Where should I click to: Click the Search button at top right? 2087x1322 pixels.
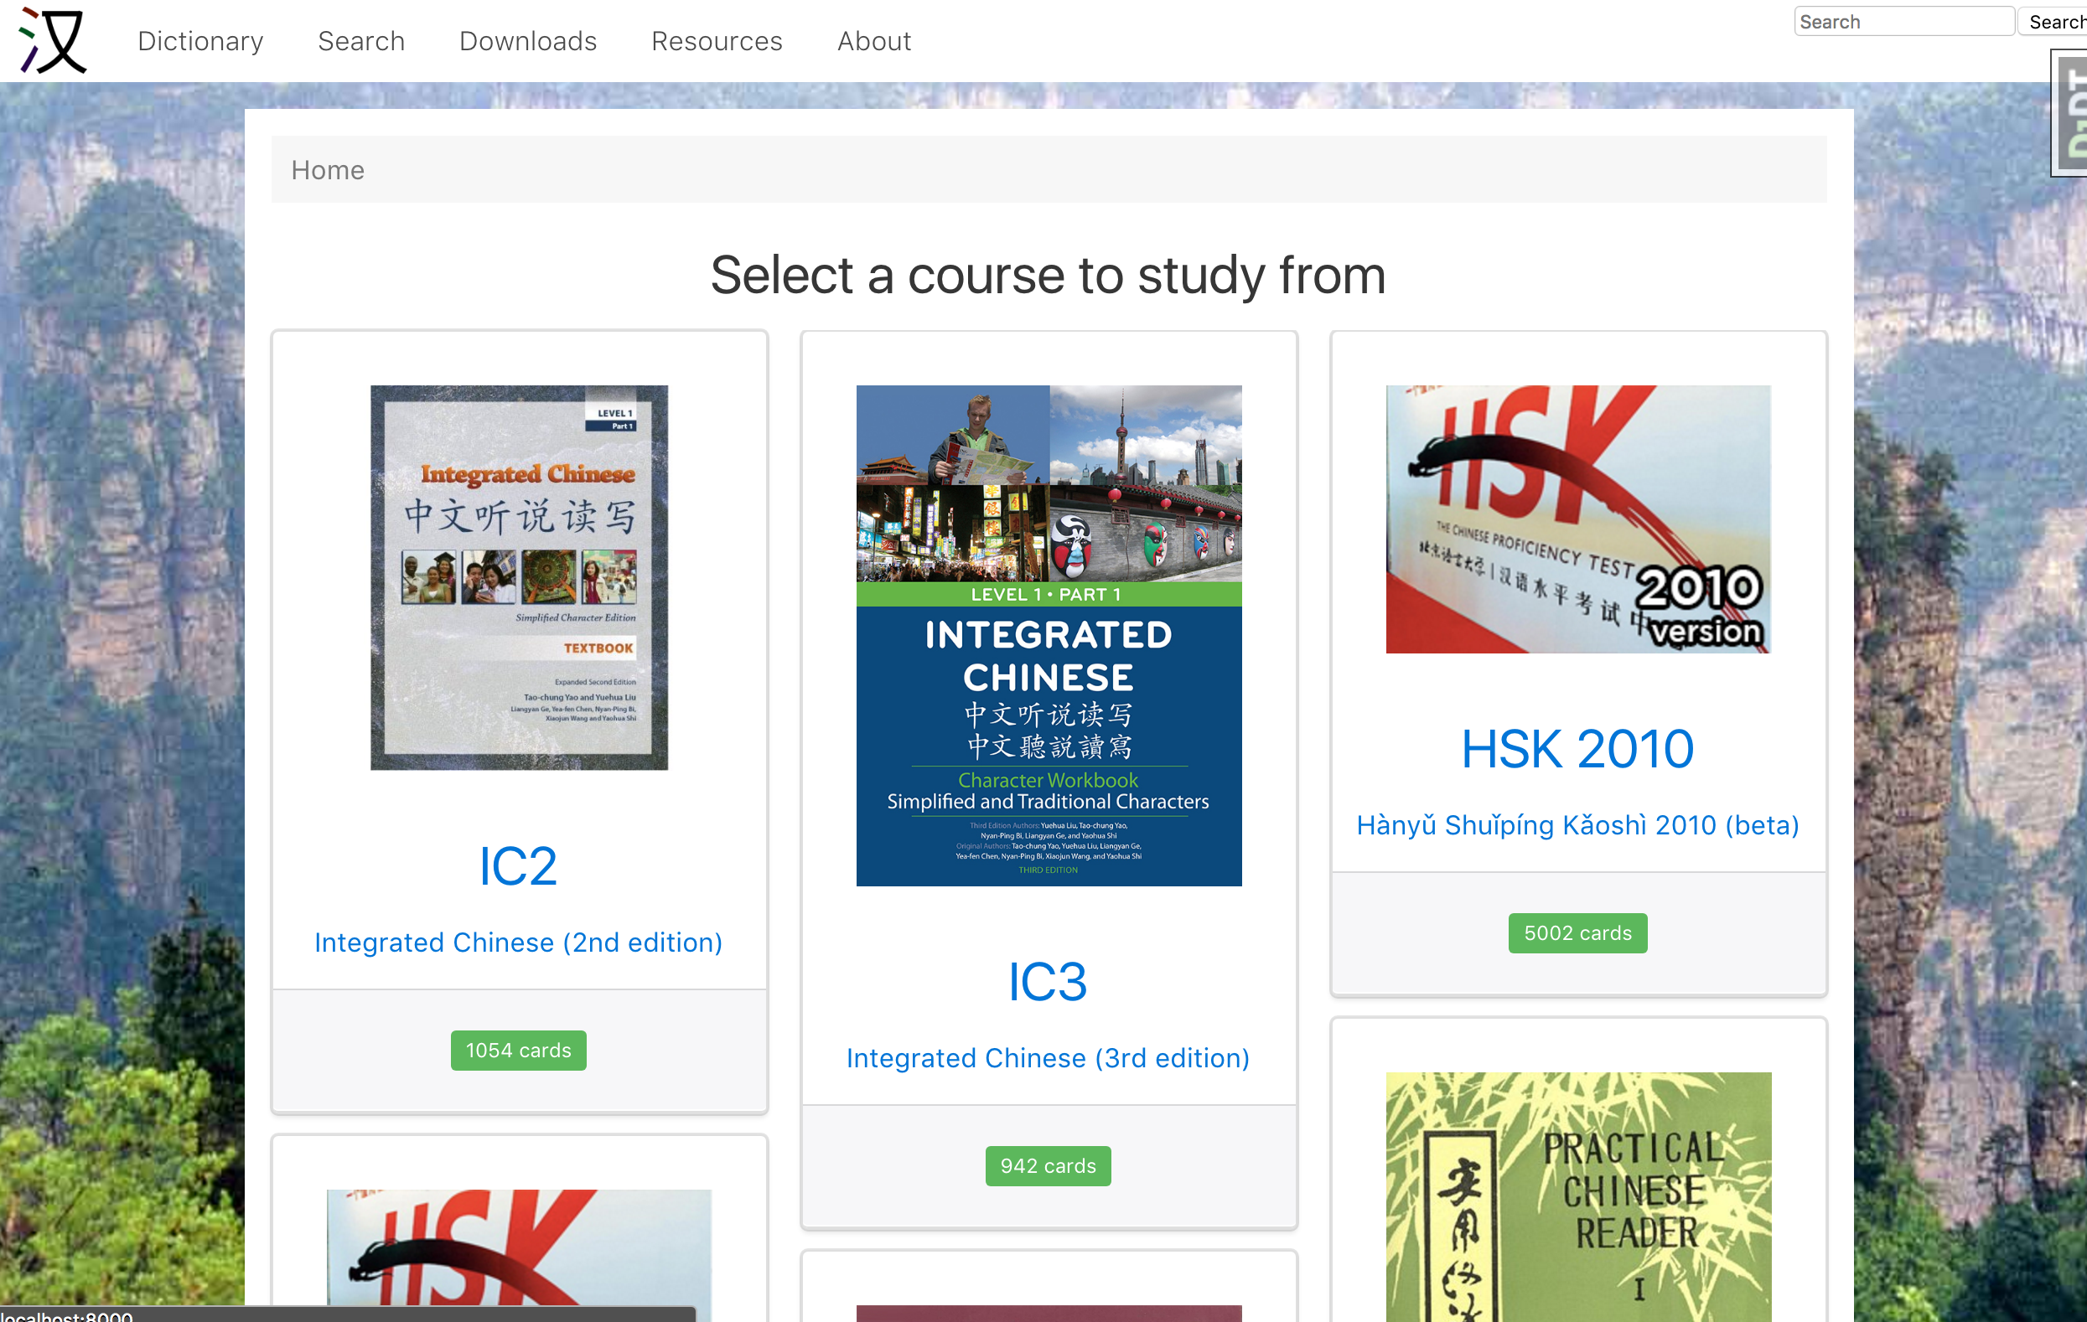2058,21
